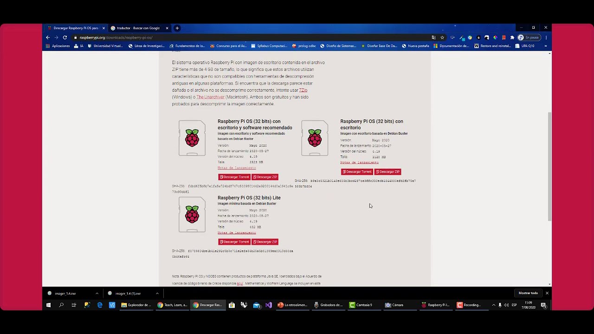This screenshot has height=334, width=594.
Task: Switch to the 'Descargar Raspberry Pi OS' tab
Action: click(x=76, y=28)
